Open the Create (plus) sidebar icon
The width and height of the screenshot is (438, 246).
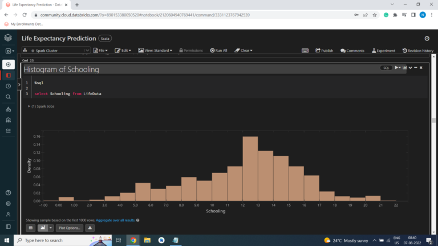tap(8, 64)
